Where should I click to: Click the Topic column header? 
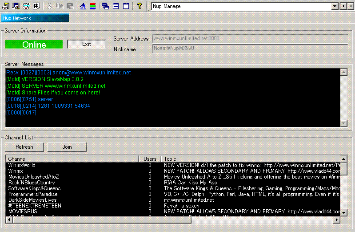251,159
